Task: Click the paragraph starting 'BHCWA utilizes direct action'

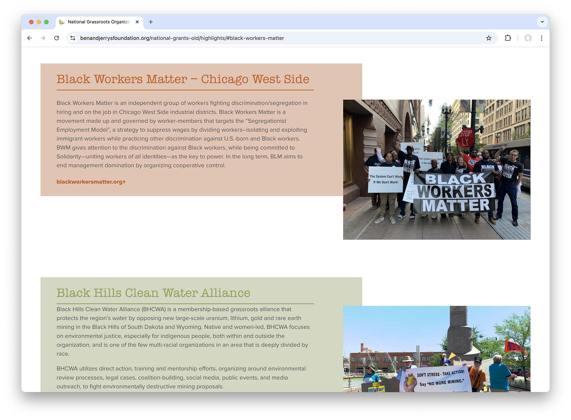Action: click(x=181, y=378)
